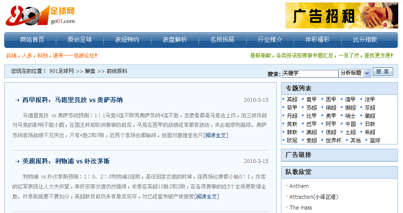Open 爱超 in the topic list
The image size is (403, 213).
point(312,140)
